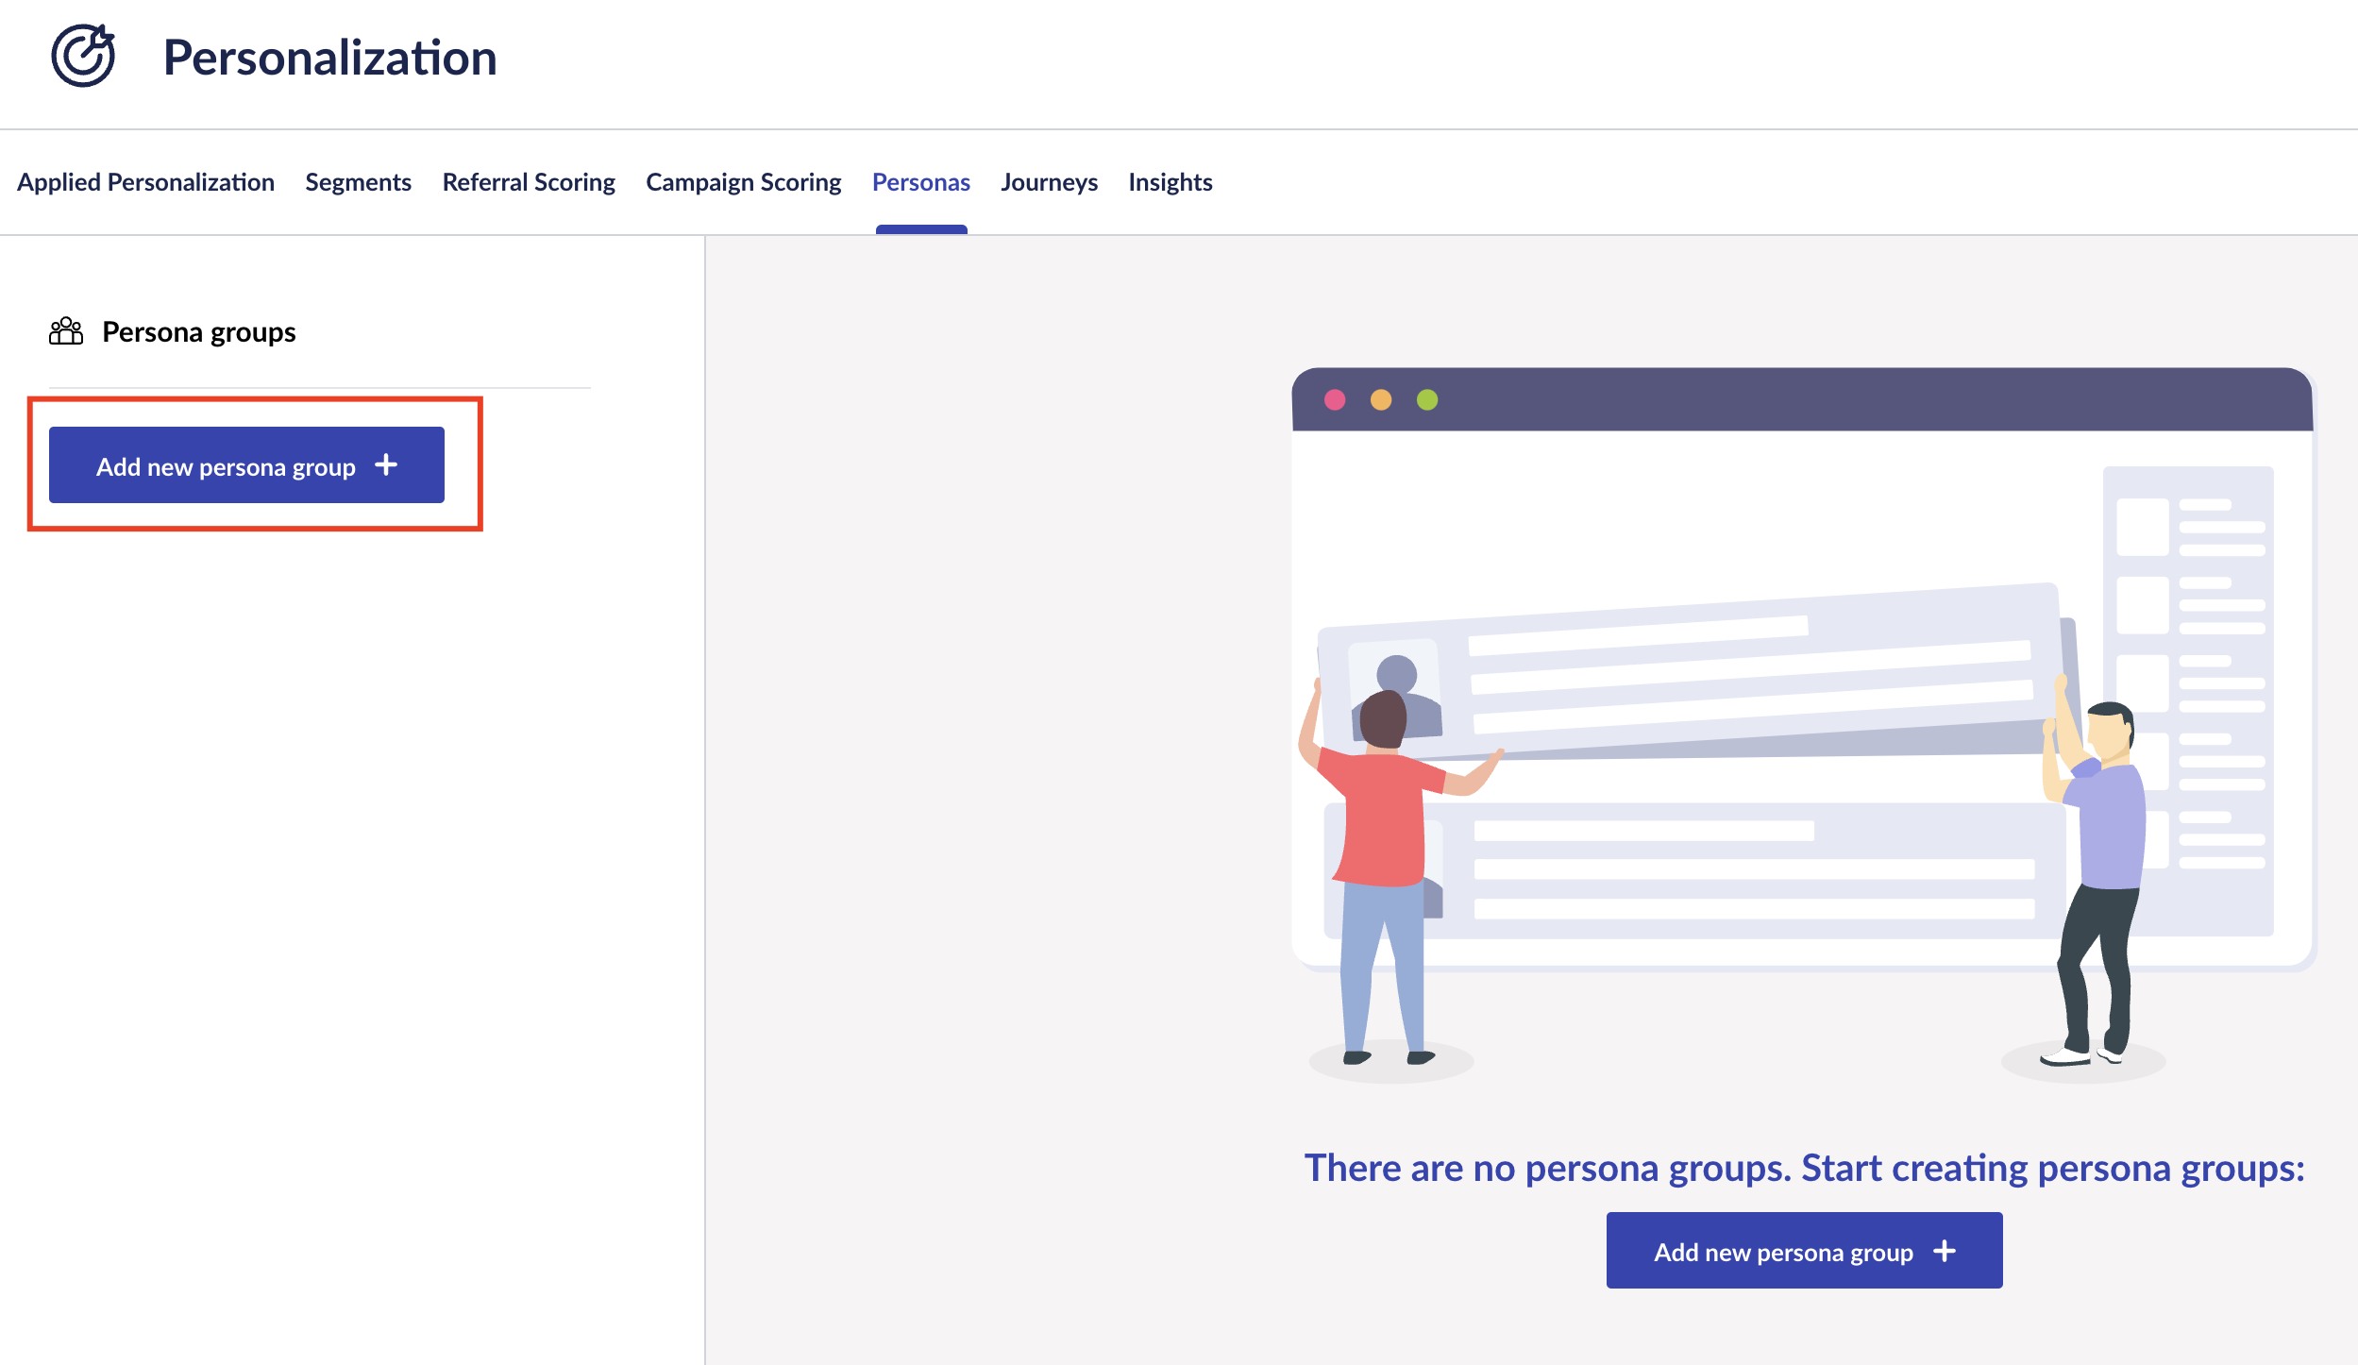The image size is (2358, 1365).
Task: Click plus icon on sidebar persona button
Action: tap(386, 464)
